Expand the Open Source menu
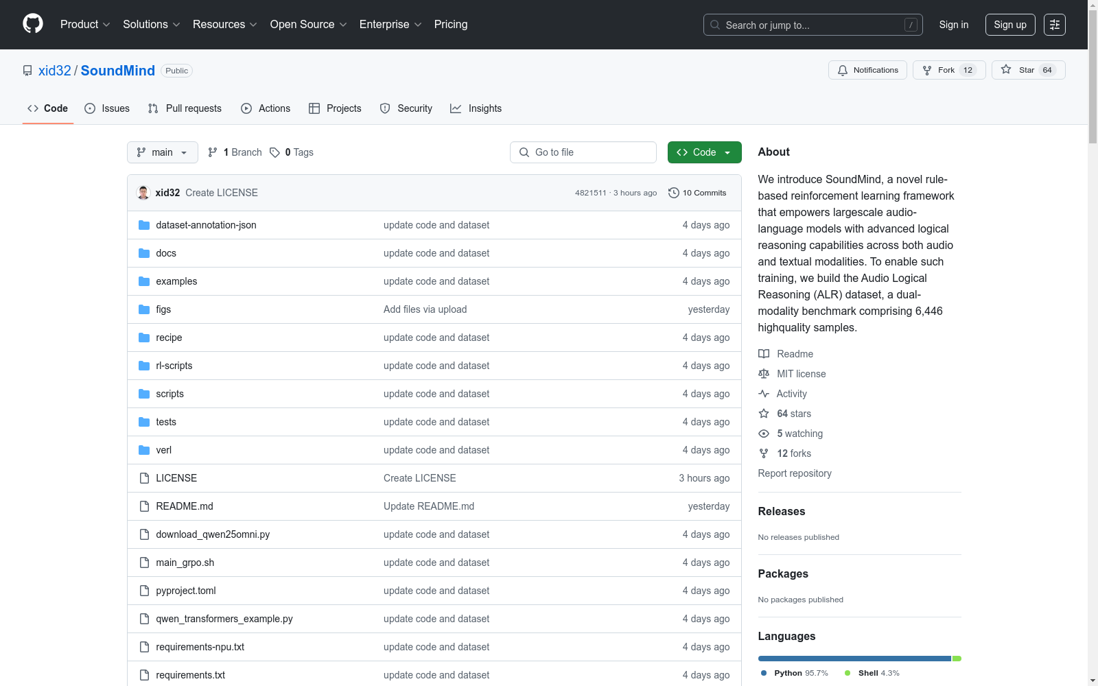The height and width of the screenshot is (686, 1098). click(309, 25)
